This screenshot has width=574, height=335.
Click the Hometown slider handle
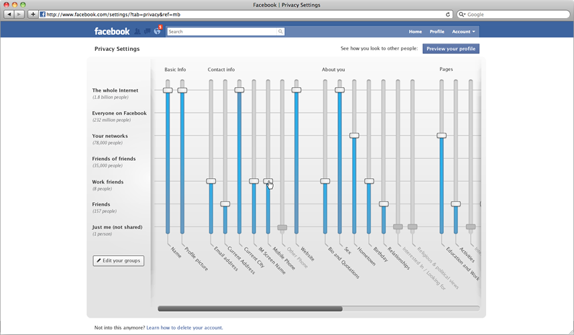(x=354, y=135)
